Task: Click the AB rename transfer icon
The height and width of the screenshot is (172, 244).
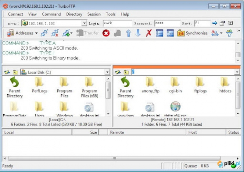Action: [215, 33]
